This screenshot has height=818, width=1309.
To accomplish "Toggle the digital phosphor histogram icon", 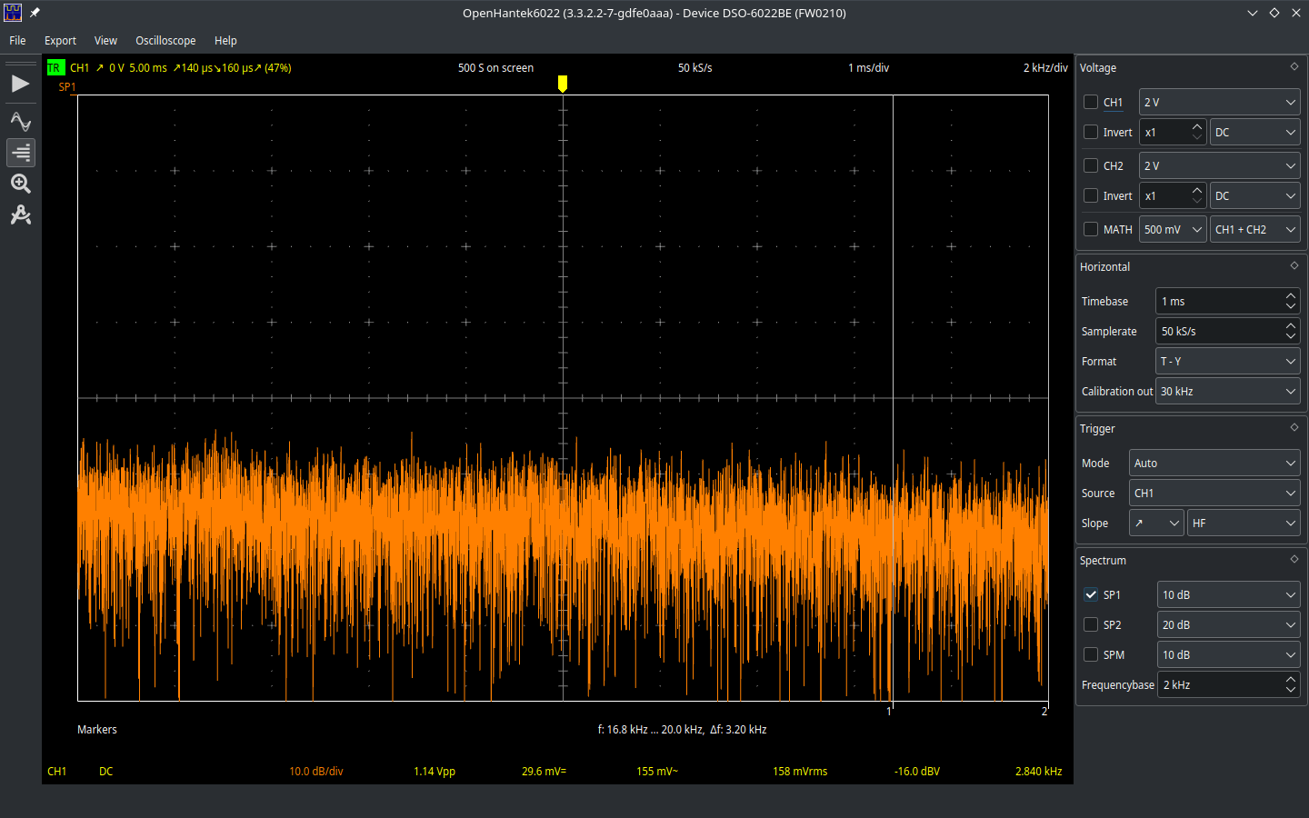I will [20, 153].
